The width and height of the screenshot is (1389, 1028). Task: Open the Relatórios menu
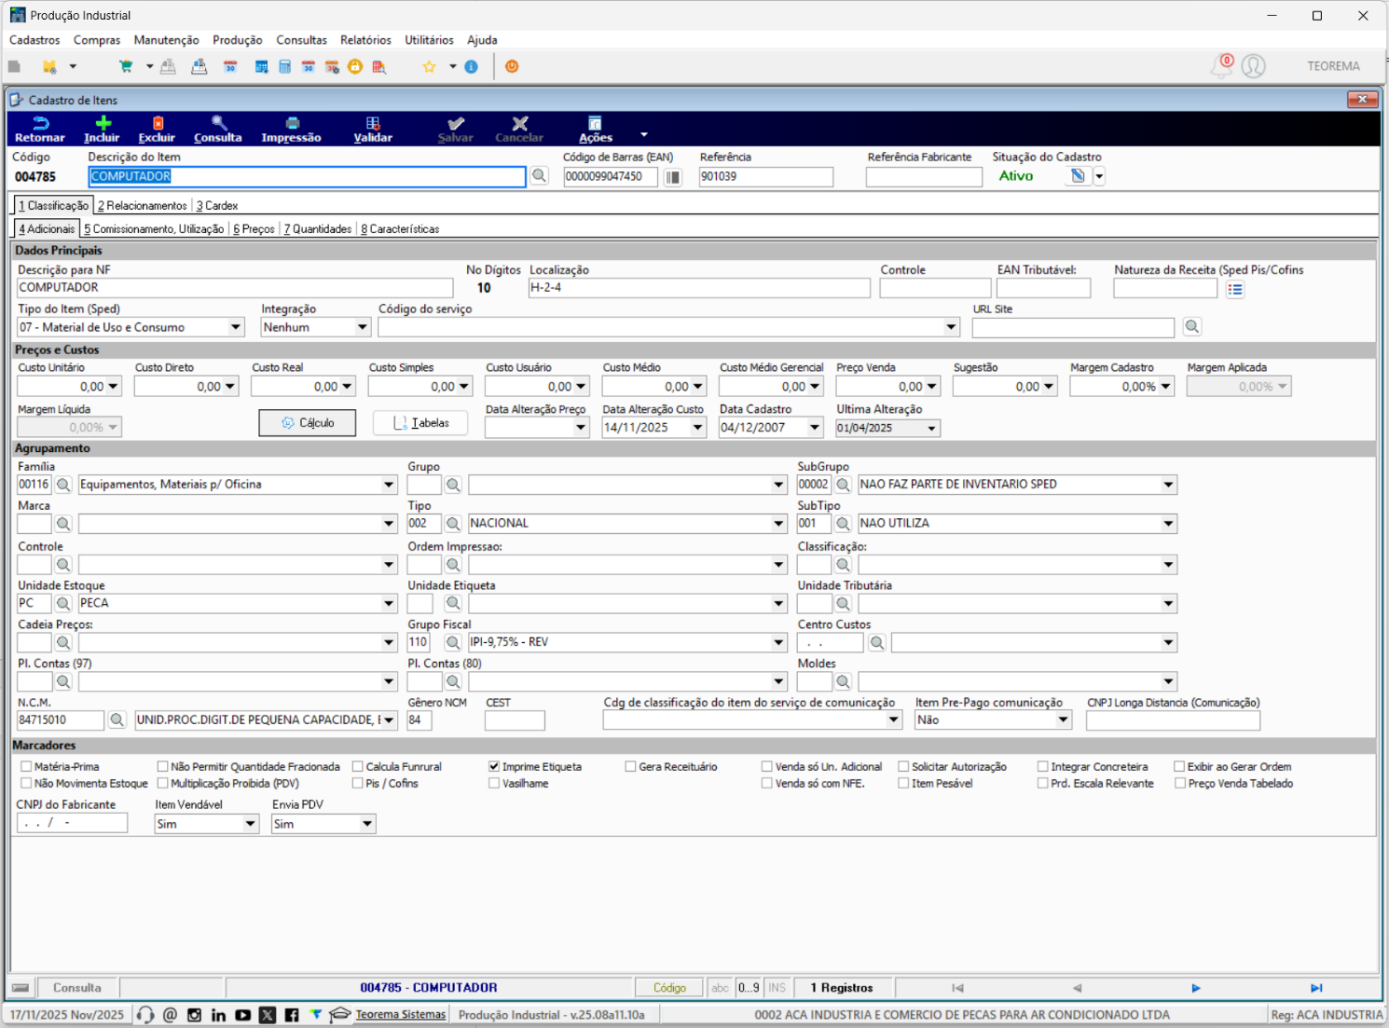[x=365, y=40]
